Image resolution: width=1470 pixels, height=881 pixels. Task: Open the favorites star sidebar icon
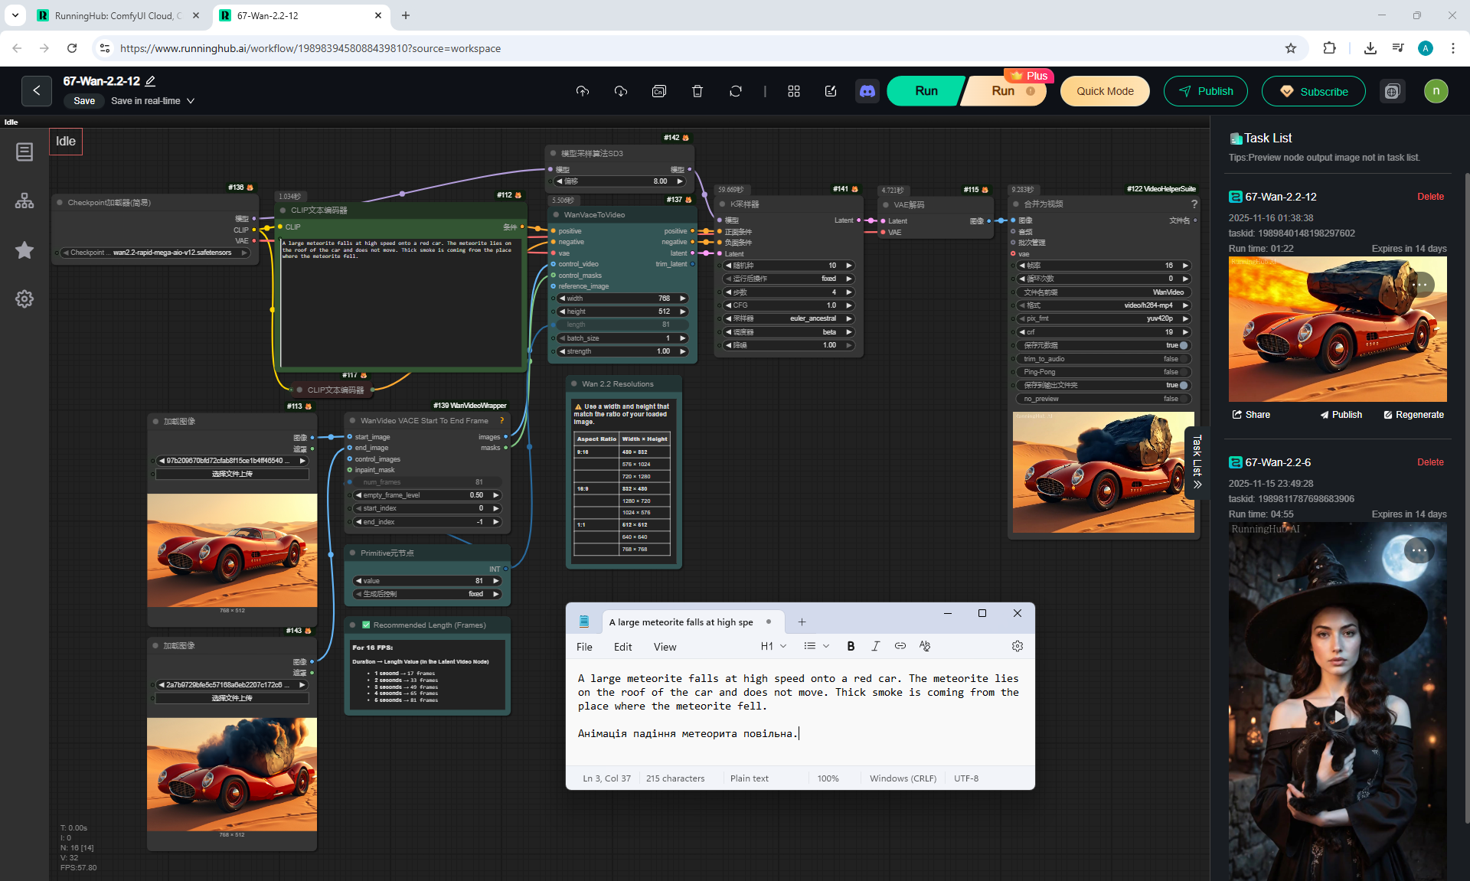tap(24, 250)
